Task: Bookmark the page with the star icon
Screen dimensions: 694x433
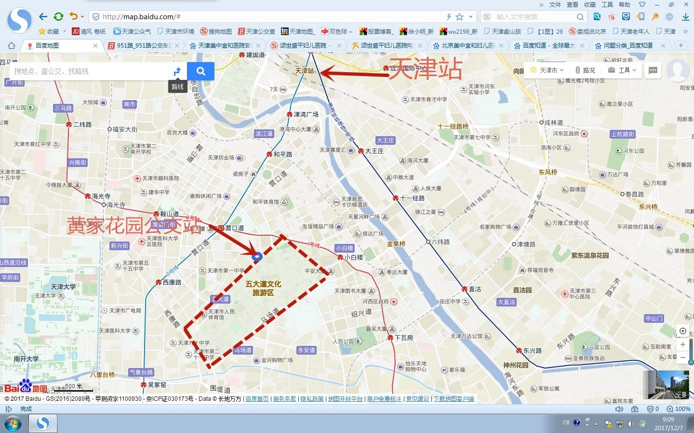Action: [x=459, y=17]
